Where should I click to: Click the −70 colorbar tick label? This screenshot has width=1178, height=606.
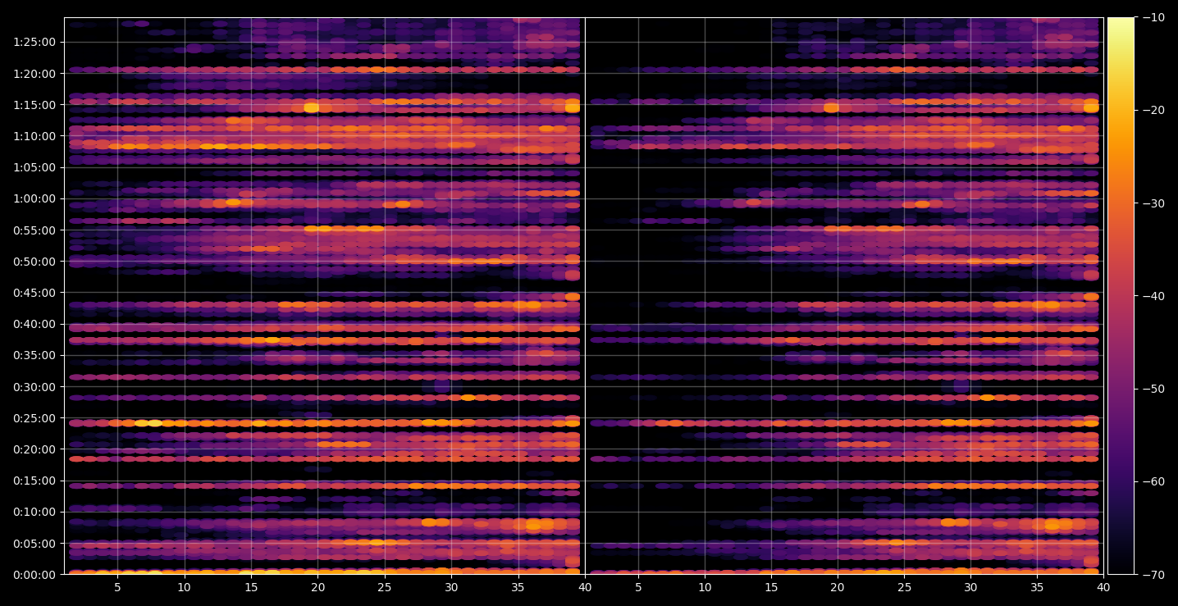[x=1153, y=574]
